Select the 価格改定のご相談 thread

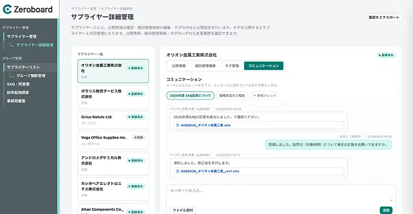232,95
